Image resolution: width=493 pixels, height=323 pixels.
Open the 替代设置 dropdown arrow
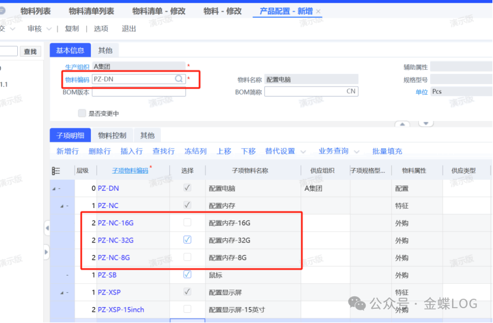(304, 152)
